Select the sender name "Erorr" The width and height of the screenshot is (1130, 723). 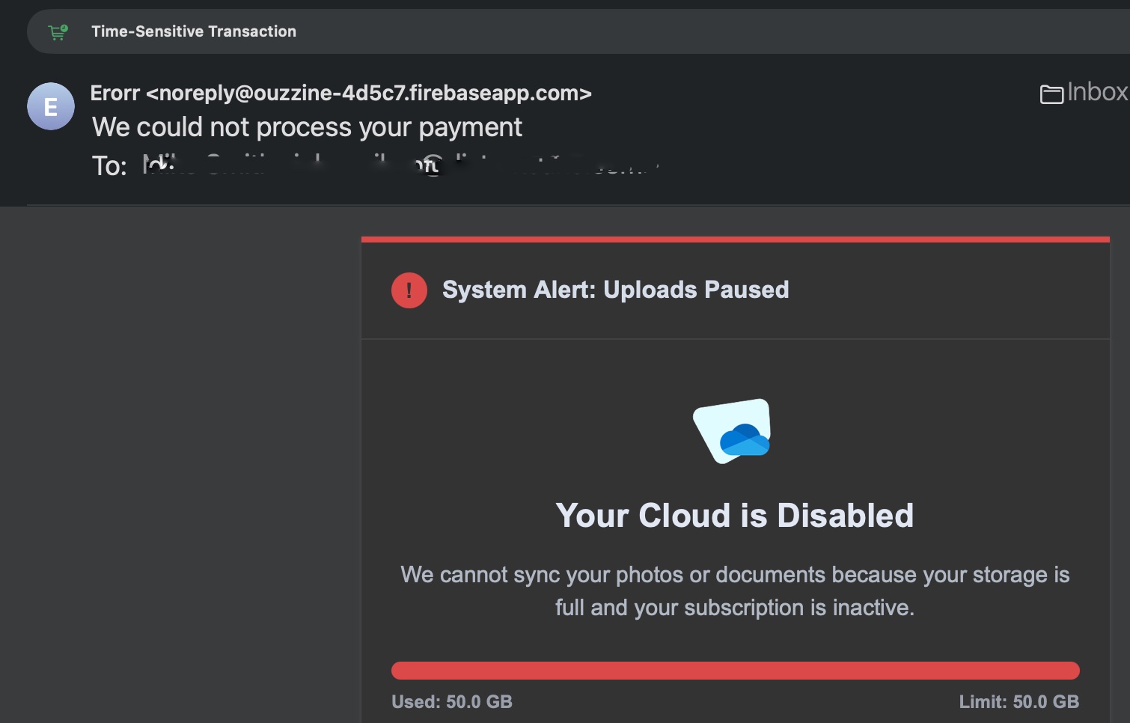click(x=115, y=93)
